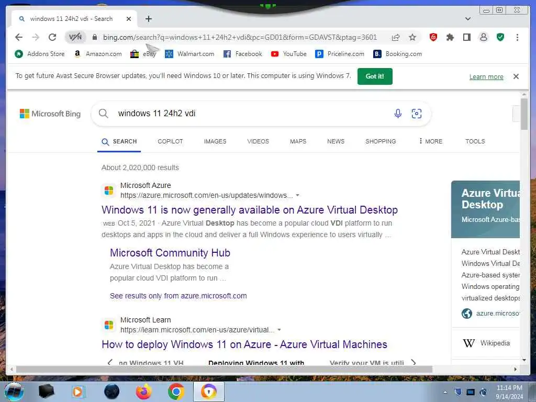Open the Priceline.com bookmark

(339, 54)
